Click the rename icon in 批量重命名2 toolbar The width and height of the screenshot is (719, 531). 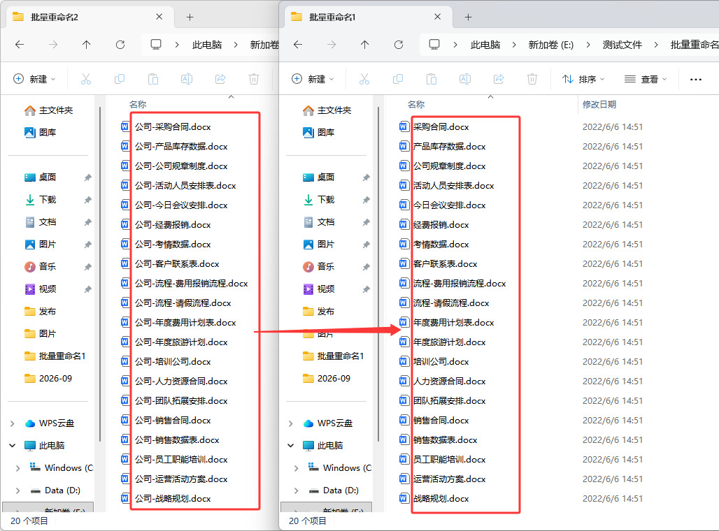pos(187,79)
